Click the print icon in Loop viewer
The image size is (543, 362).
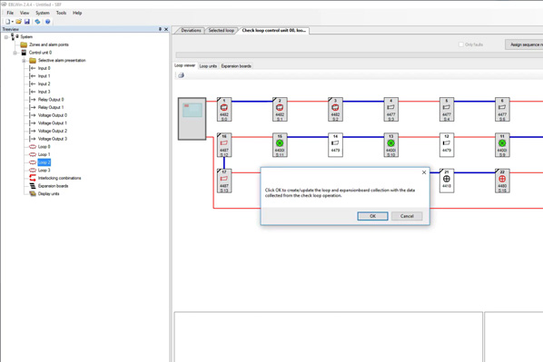pyautogui.click(x=181, y=75)
